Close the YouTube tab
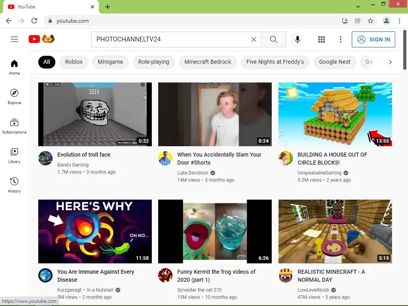Screen dimensions: 408x306 [92, 7]
